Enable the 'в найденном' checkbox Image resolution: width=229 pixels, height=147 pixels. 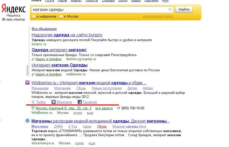(34, 17)
